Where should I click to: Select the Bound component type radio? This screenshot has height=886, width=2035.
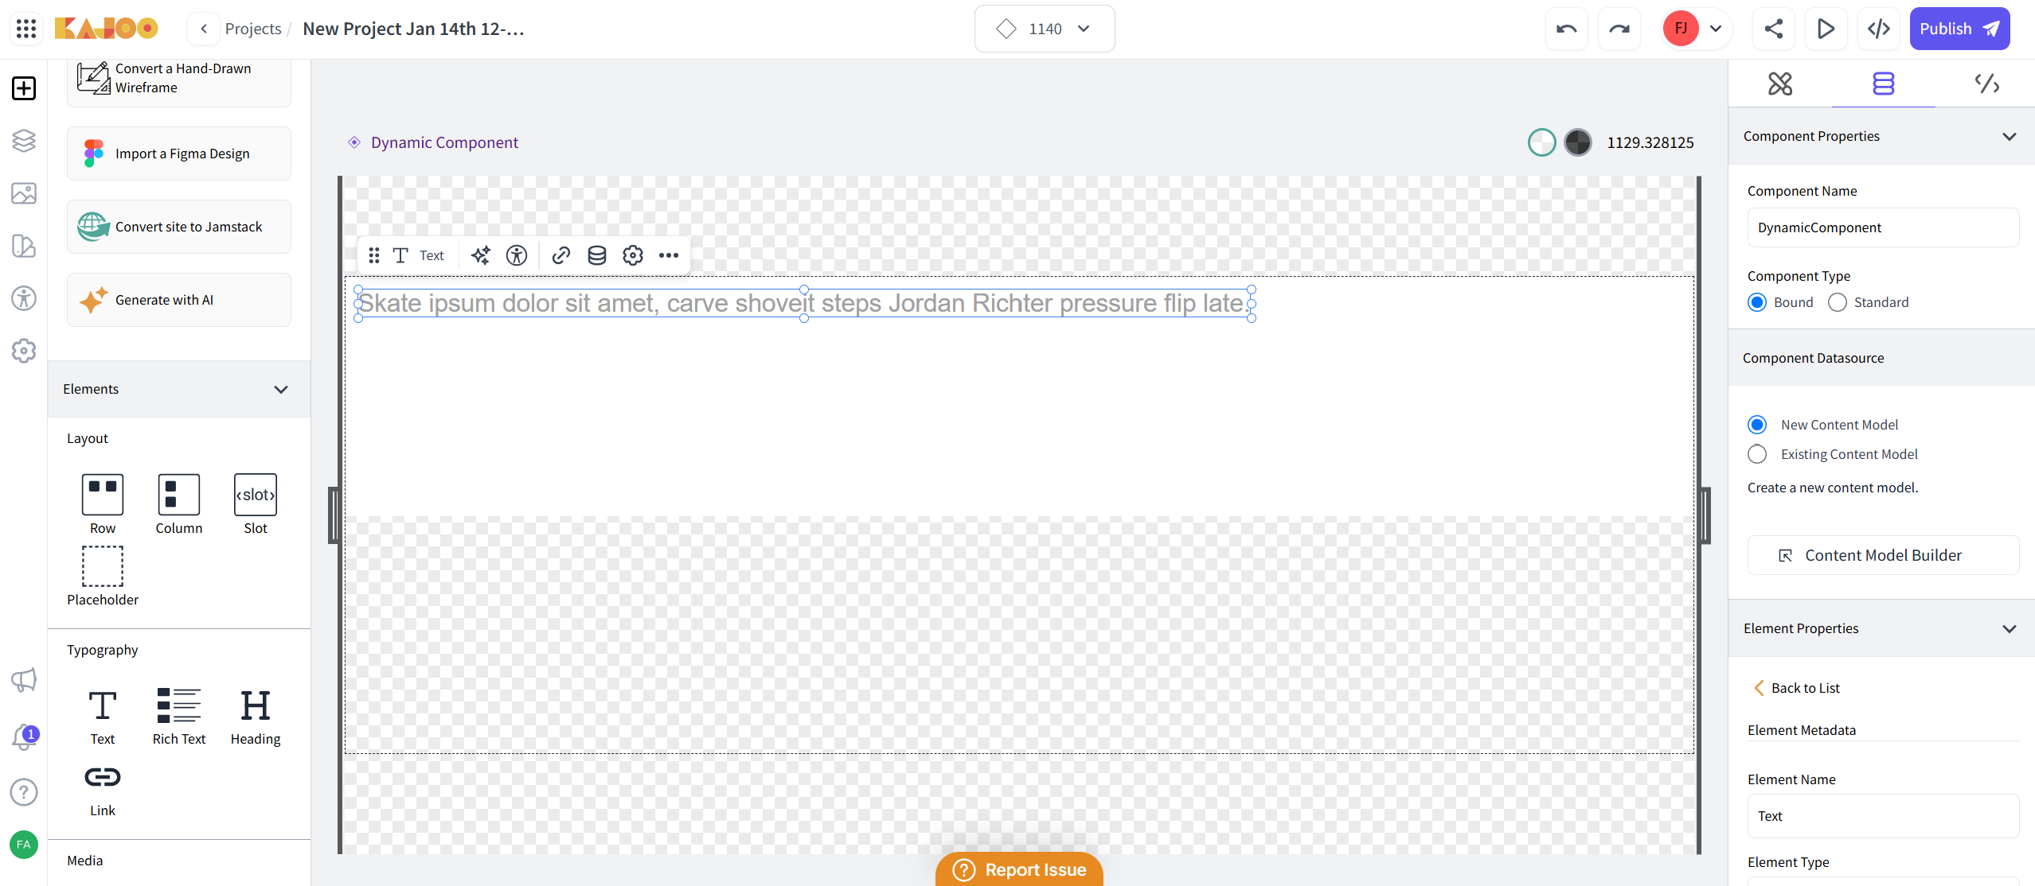(1757, 302)
